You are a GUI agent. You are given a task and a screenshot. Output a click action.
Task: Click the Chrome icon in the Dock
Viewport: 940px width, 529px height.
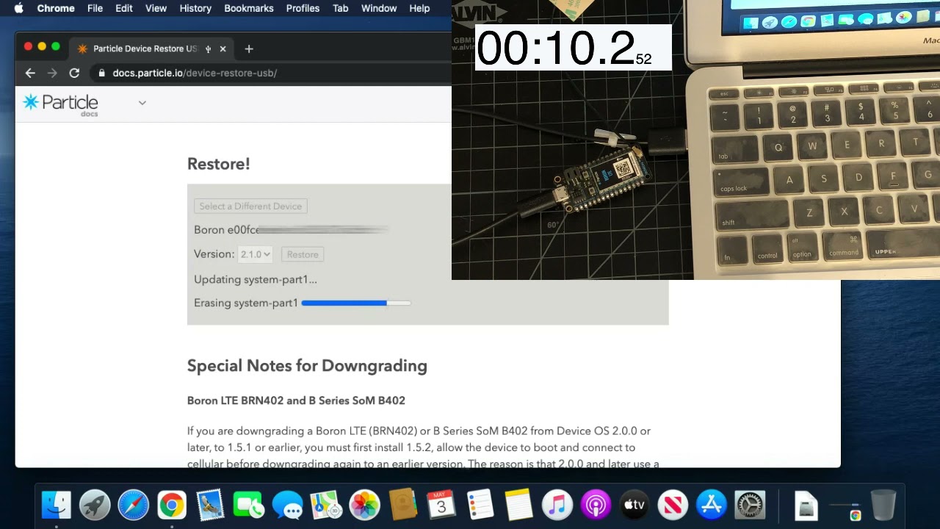tap(172, 505)
